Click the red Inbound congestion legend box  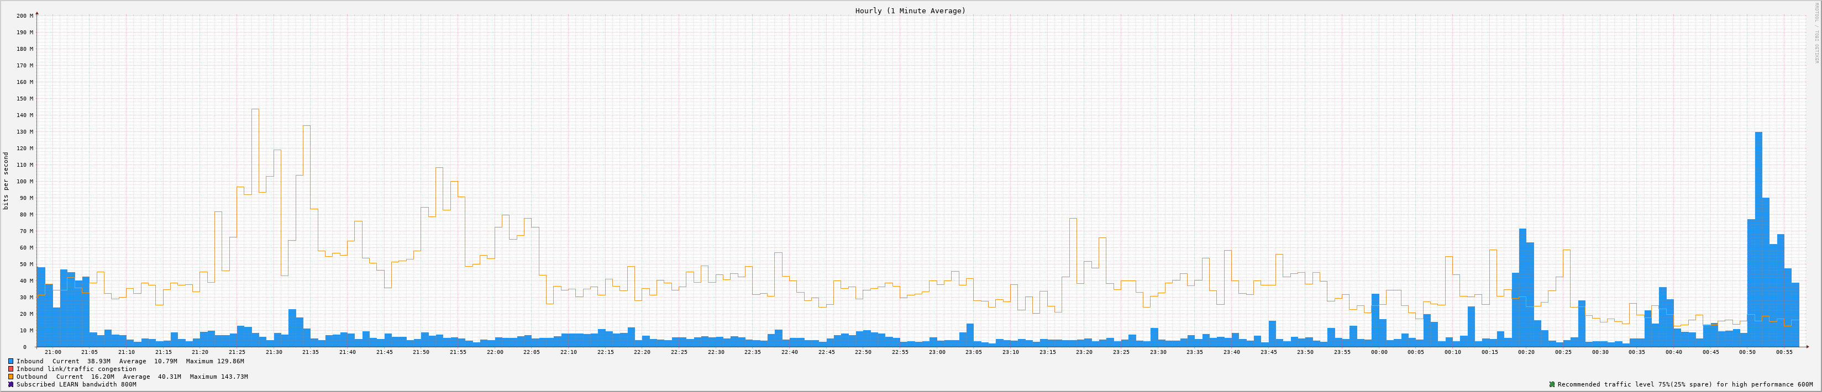10,369
